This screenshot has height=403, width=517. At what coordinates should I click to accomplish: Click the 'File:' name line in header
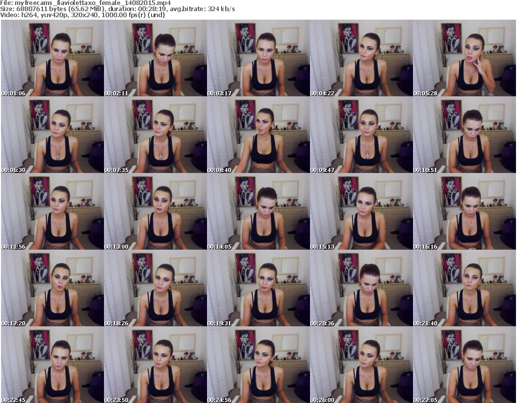(x=85, y=3)
